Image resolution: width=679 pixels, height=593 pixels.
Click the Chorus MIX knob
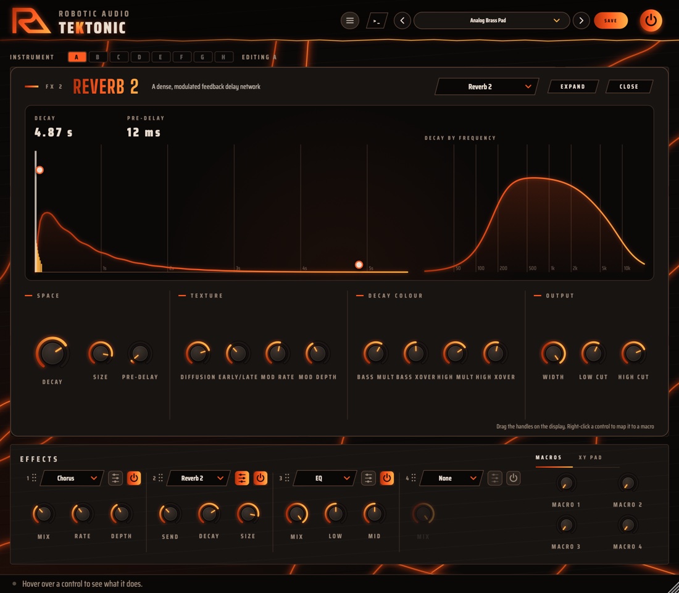[44, 514]
